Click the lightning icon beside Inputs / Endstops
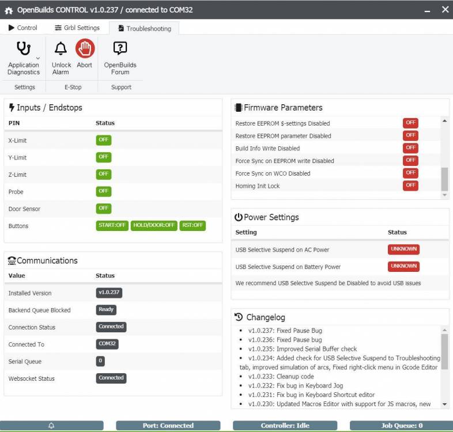Image resolution: width=453 pixels, height=432 pixels. pyautogui.click(x=12, y=107)
